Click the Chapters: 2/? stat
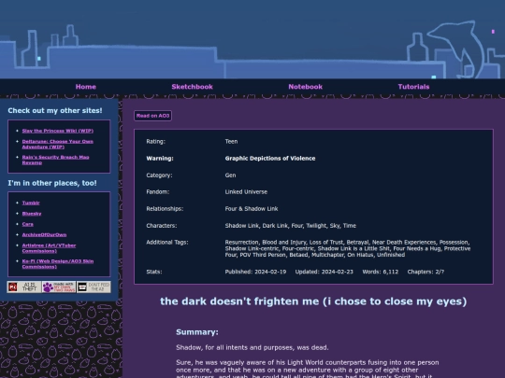505x378 pixels. (x=426, y=272)
